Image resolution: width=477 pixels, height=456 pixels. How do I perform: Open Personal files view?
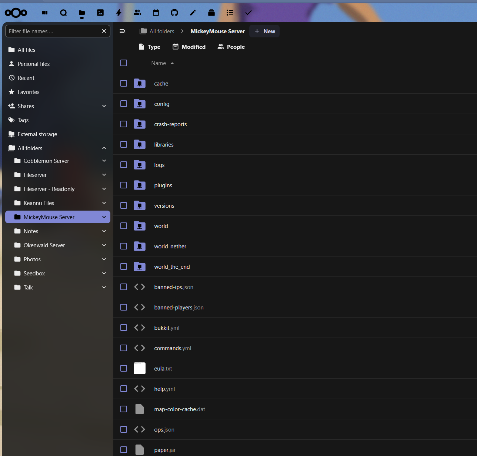(x=58, y=64)
